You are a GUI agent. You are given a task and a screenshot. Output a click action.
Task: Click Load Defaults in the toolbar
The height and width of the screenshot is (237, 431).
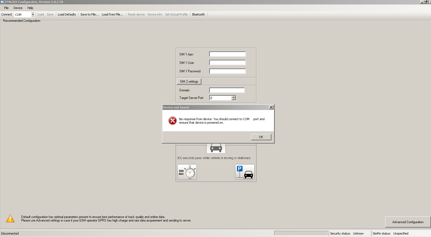coord(67,15)
